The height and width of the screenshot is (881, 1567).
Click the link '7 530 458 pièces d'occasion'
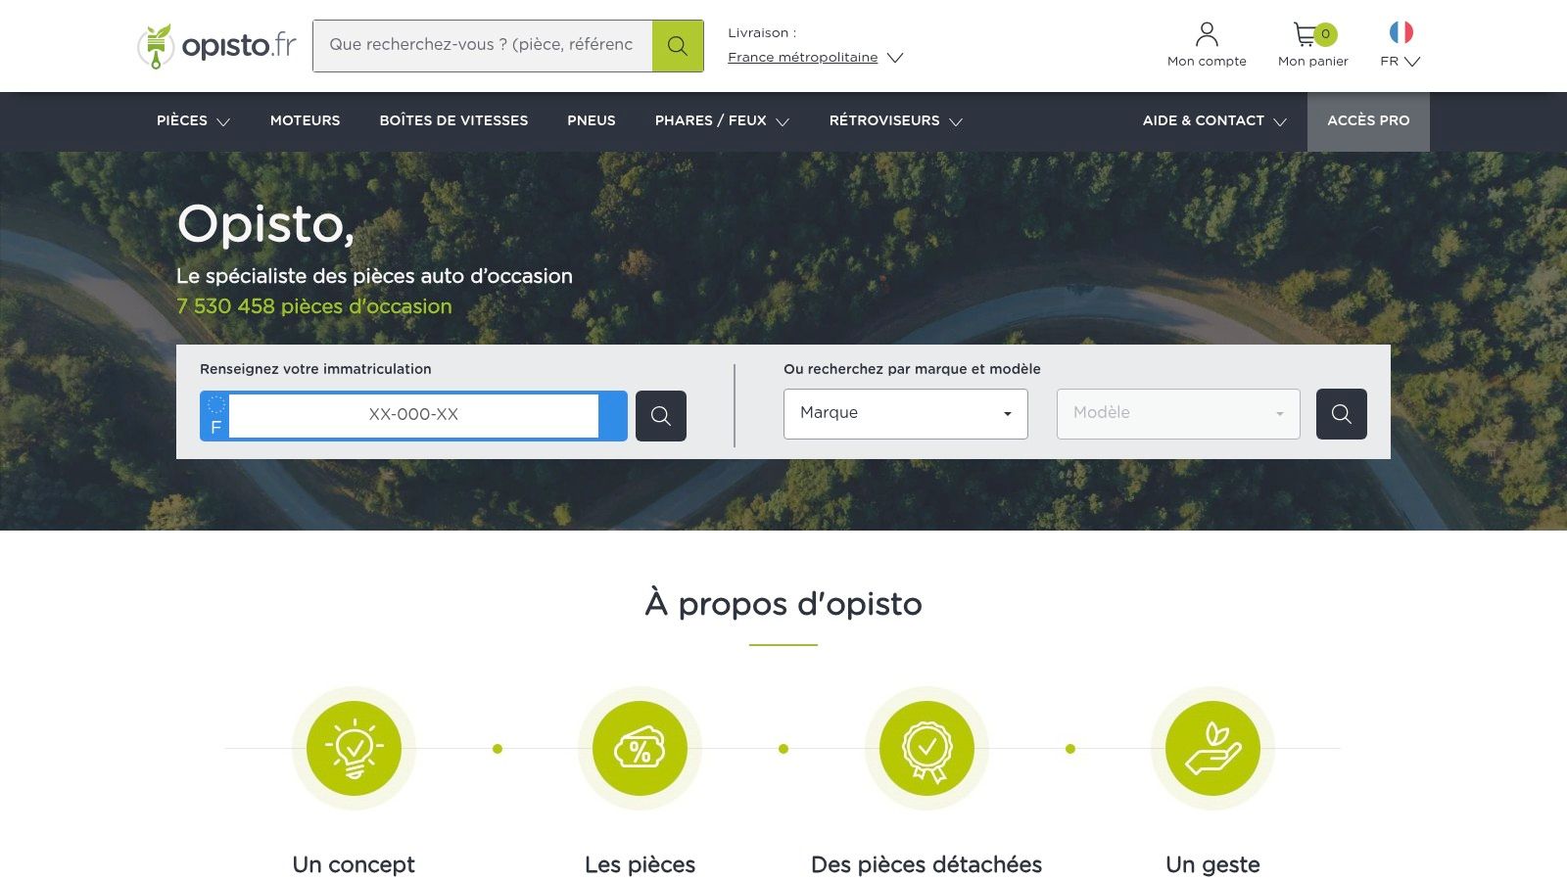pyautogui.click(x=313, y=306)
